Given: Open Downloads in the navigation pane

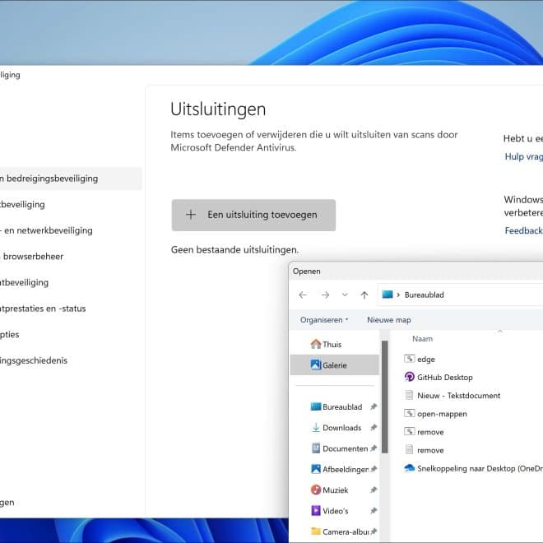Looking at the screenshot, I should pyautogui.click(x=341, y=428).
